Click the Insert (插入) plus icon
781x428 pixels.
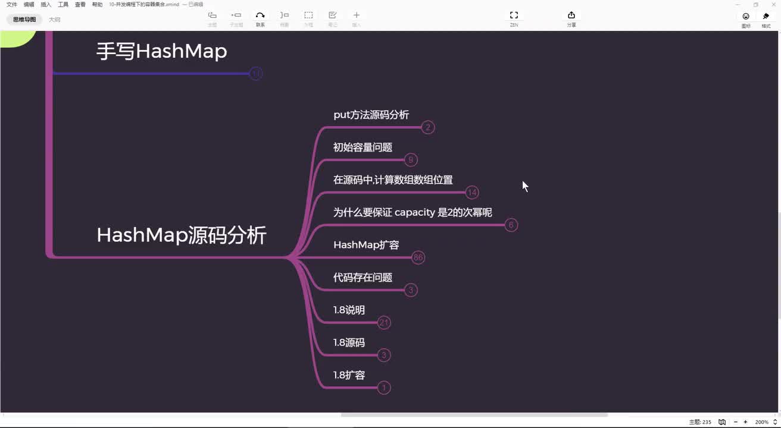click(x=357, y=15)
